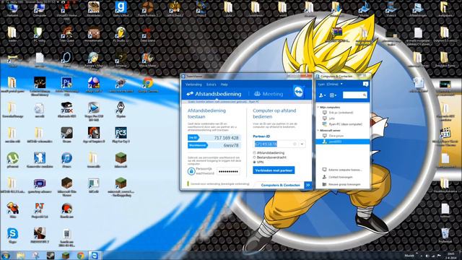Open the Recycle Bin on desktop
This screenshot has width=462, height=260.
[445, 235]
